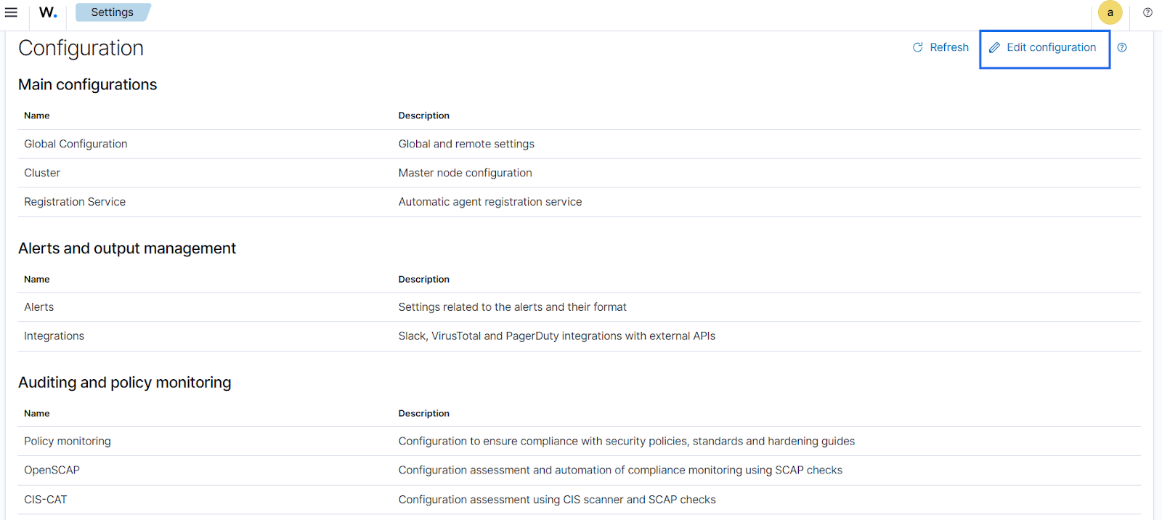
Task: Click 'Master node configuration' description
Action: (465, 173)
